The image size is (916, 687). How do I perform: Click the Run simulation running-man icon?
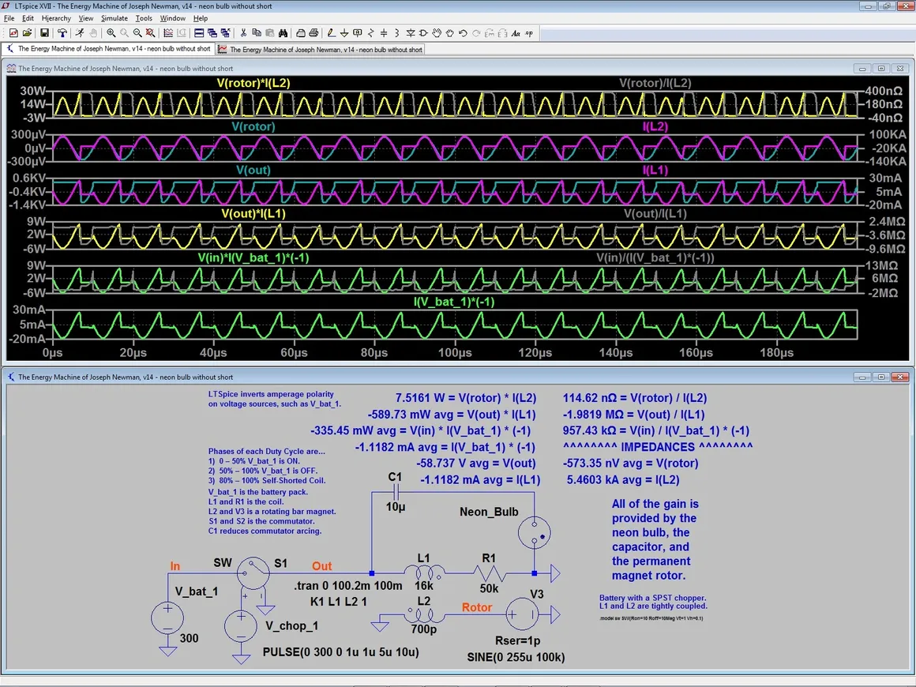point(79,33)
